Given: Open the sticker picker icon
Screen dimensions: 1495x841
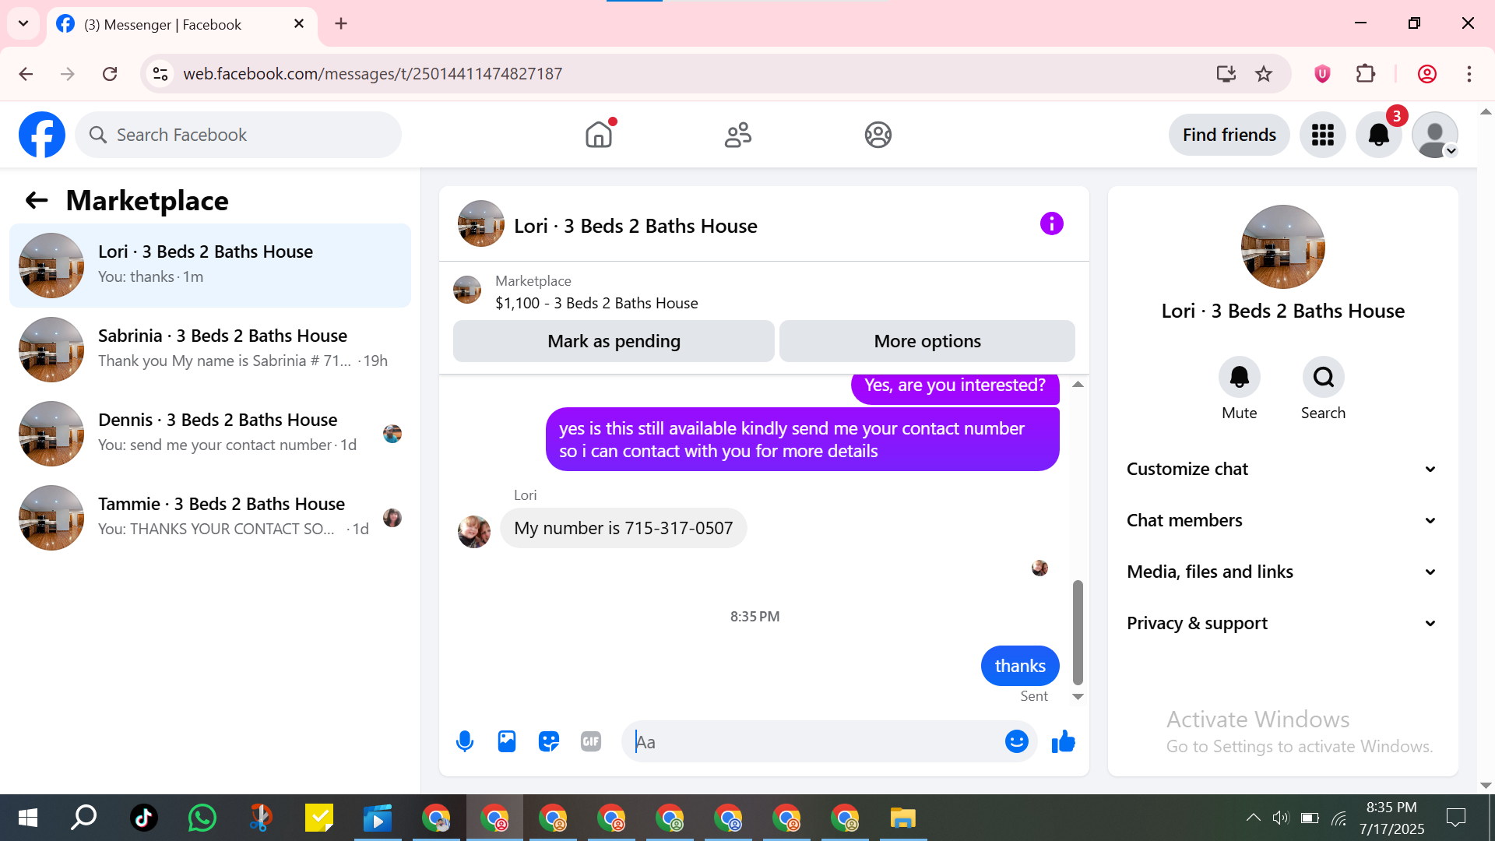Looking at the screenshot, I should (x=549, y=741).
